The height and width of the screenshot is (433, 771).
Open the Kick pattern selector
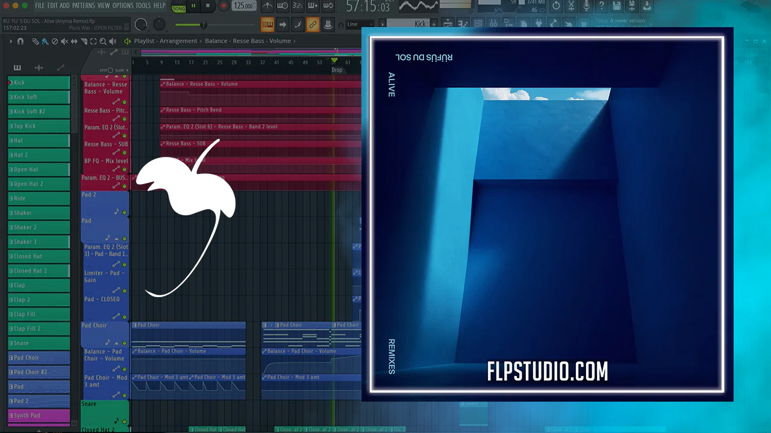(407, 24)
